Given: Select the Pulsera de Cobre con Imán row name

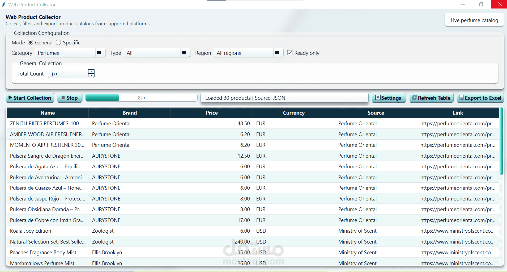Looking at the screenshot, I should [x=47, y=220].
